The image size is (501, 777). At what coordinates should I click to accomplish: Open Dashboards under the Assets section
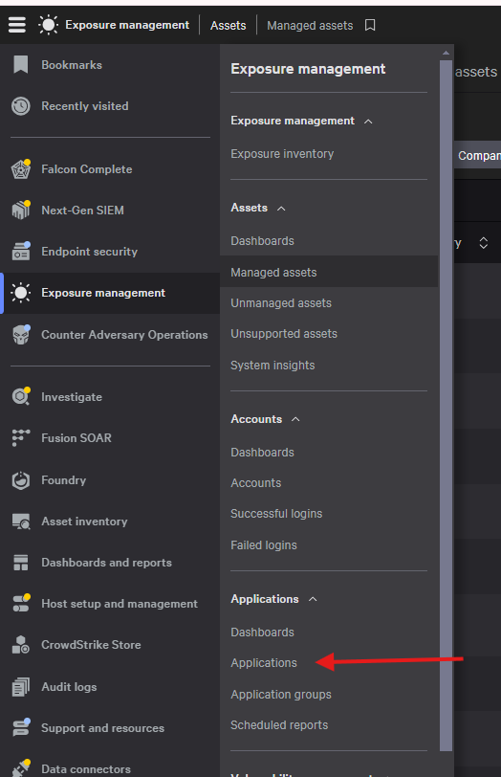tap(262, 241)
